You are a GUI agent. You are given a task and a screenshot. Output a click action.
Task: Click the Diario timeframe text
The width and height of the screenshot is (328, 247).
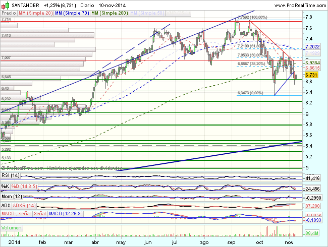click(x=87, y=5)
